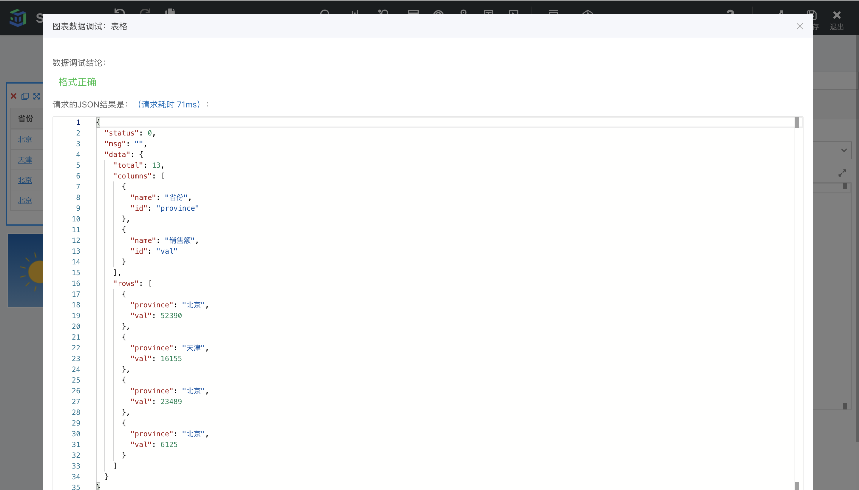The width and height of the screenshot is (859, 490).
Task: Click the 省份 column header in the table
Action: [x=26, y=118]
